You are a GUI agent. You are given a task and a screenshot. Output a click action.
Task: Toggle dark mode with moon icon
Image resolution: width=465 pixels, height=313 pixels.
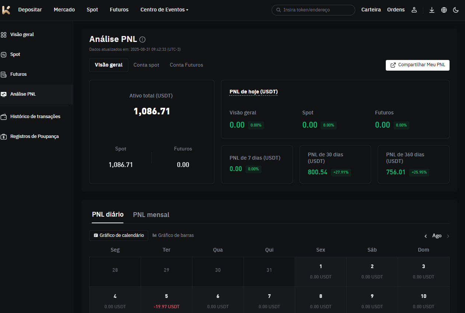coord(456,10)
